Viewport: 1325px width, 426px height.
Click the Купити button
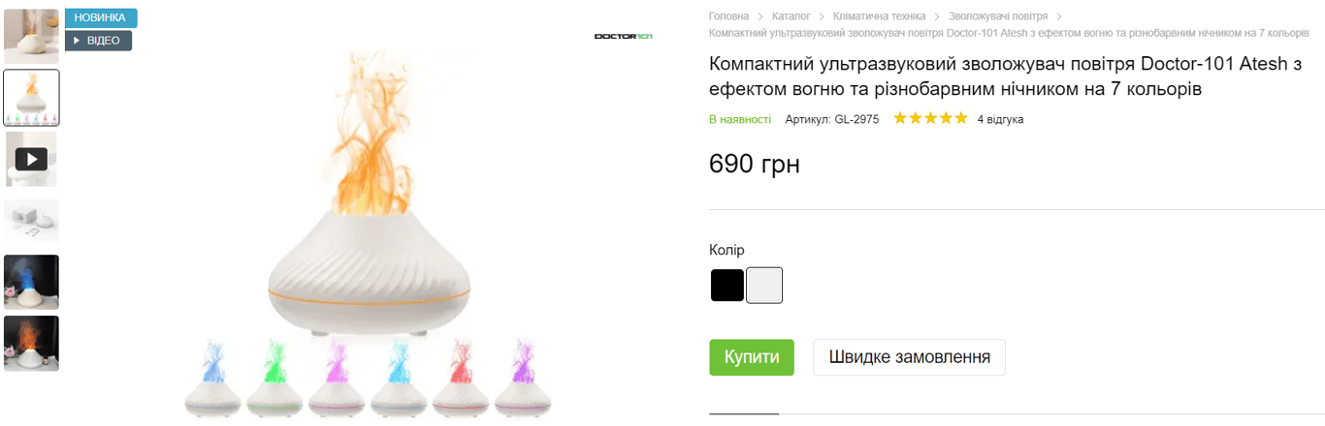[752, 357]
